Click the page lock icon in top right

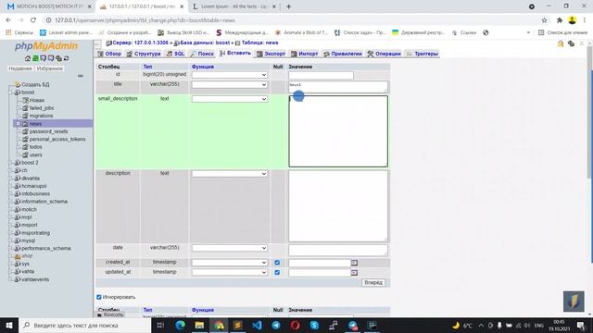point(561,43)
